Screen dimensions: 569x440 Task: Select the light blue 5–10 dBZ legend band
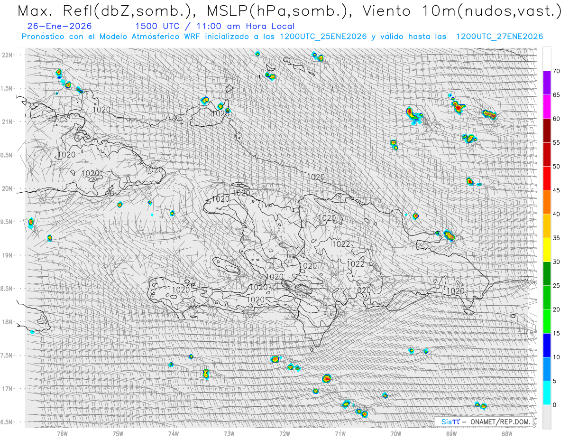547,369
